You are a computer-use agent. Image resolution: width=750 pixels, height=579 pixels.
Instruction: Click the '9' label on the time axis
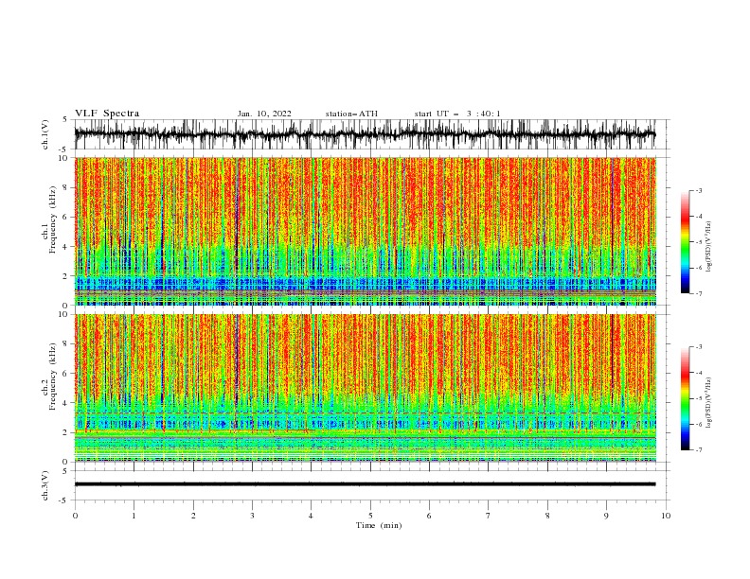pos(606,516)
